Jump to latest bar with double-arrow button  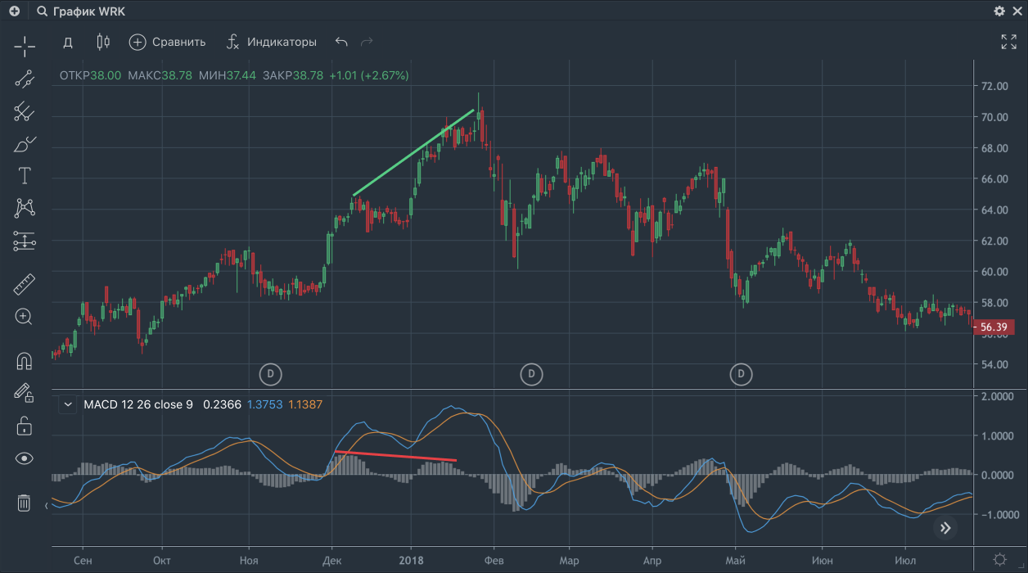[x=945, y=528]
